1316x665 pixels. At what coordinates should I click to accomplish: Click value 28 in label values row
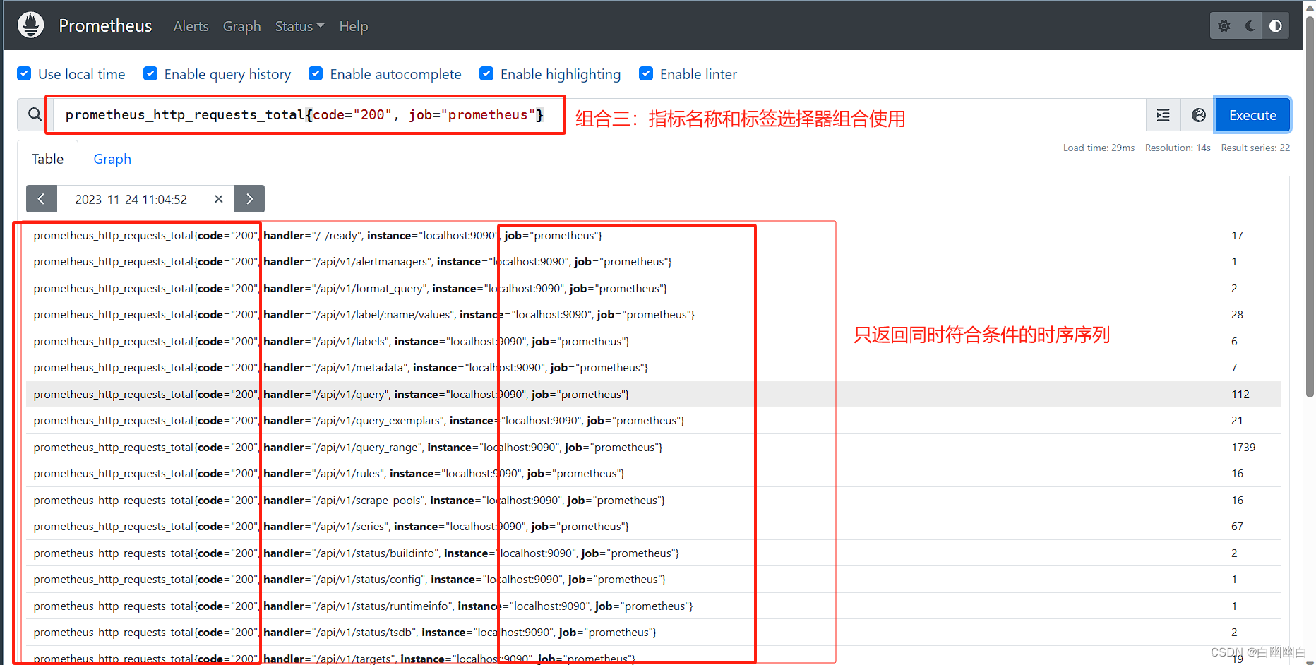tap(1237, 314)
